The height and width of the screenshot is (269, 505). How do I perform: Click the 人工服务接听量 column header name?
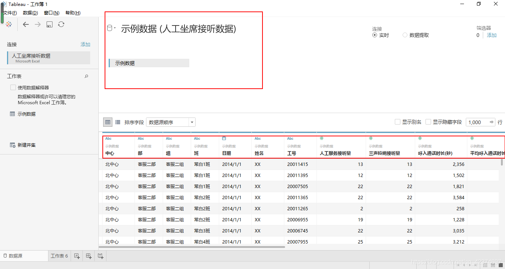tap(335, 153)
